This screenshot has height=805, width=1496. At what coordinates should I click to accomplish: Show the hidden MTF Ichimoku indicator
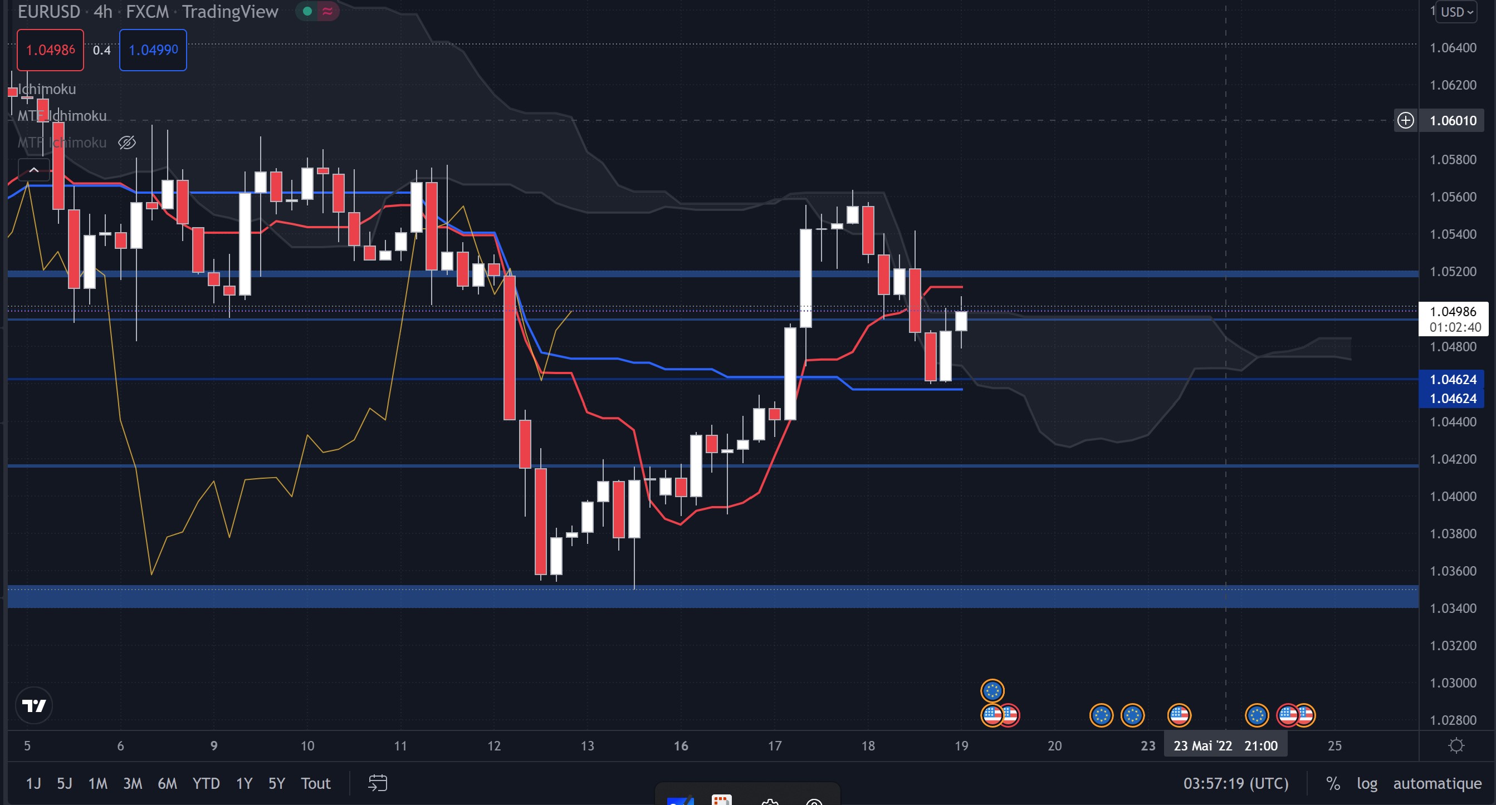pos(126,142)
